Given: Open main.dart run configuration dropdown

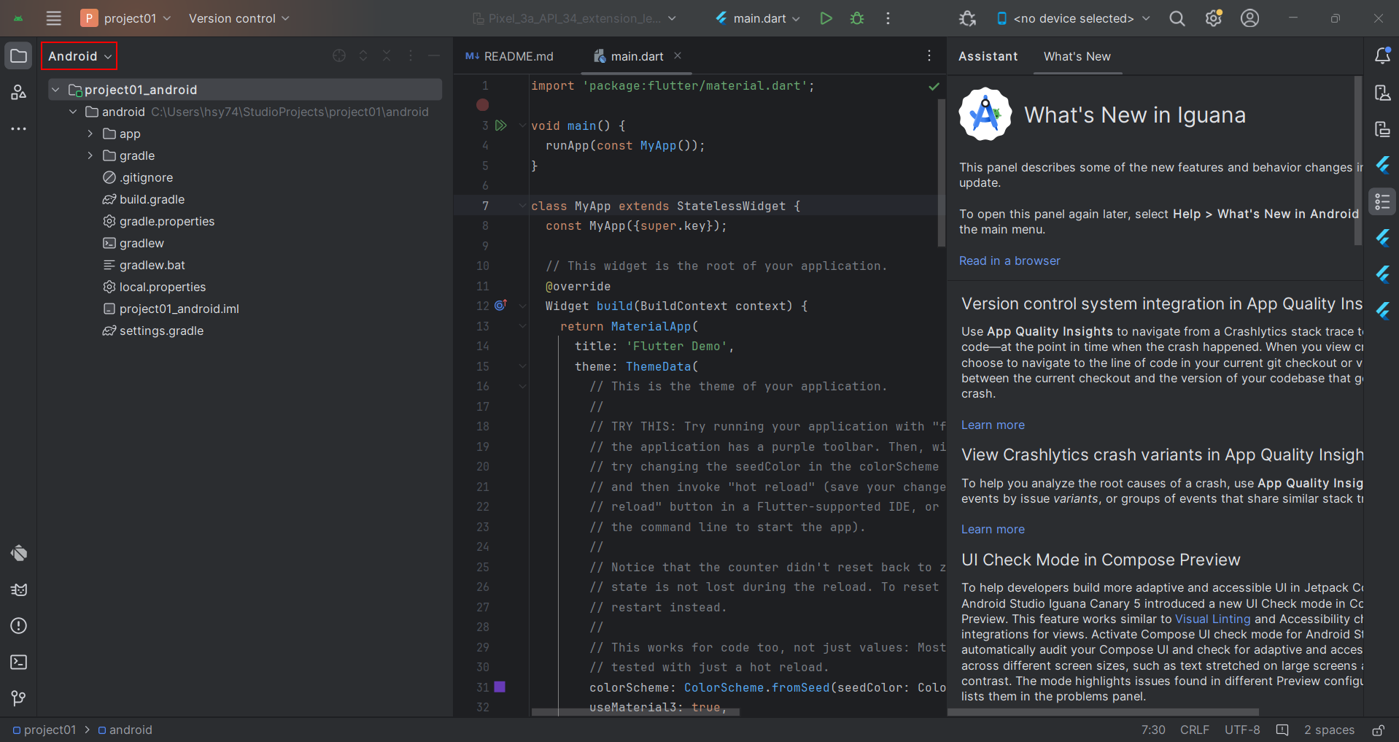Looking at the screenshot, I should coord(757,18).
